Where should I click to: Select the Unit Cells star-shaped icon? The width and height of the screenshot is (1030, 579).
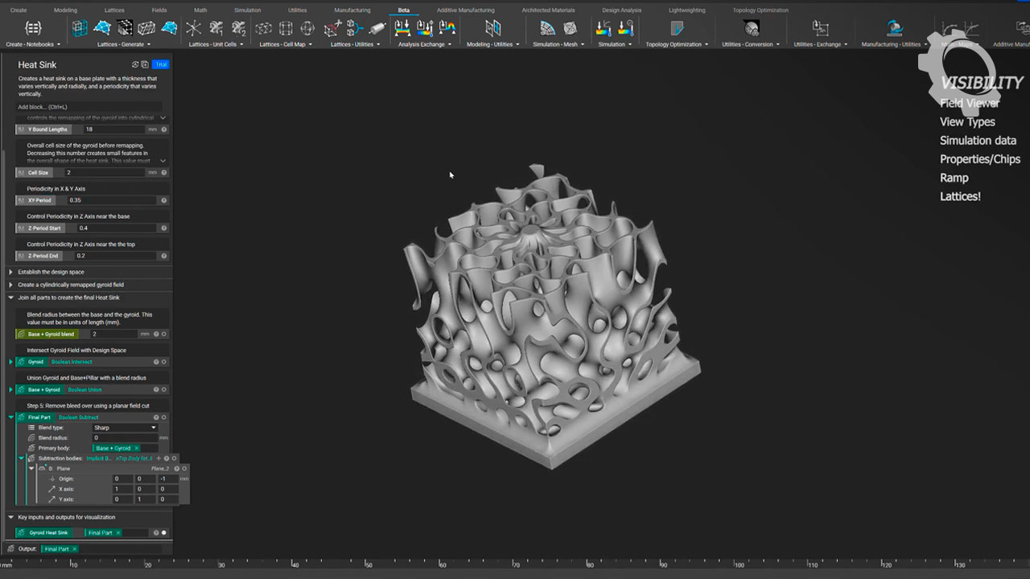point(194,29)
